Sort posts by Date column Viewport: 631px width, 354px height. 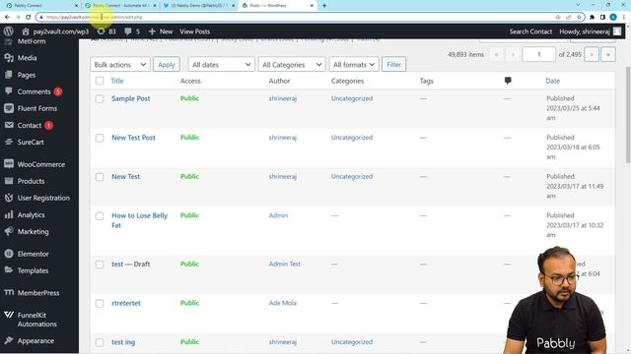point(552,81)
